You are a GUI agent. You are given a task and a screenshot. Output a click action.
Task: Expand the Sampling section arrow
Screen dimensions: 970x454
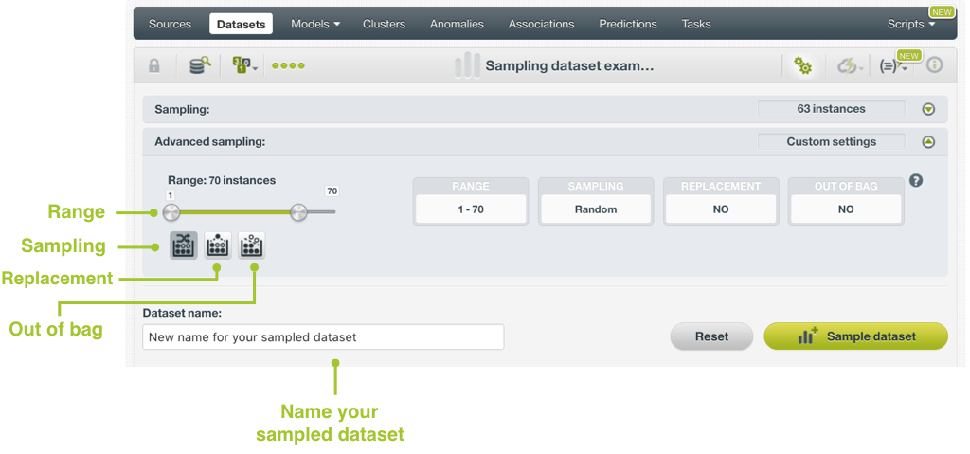928,109
